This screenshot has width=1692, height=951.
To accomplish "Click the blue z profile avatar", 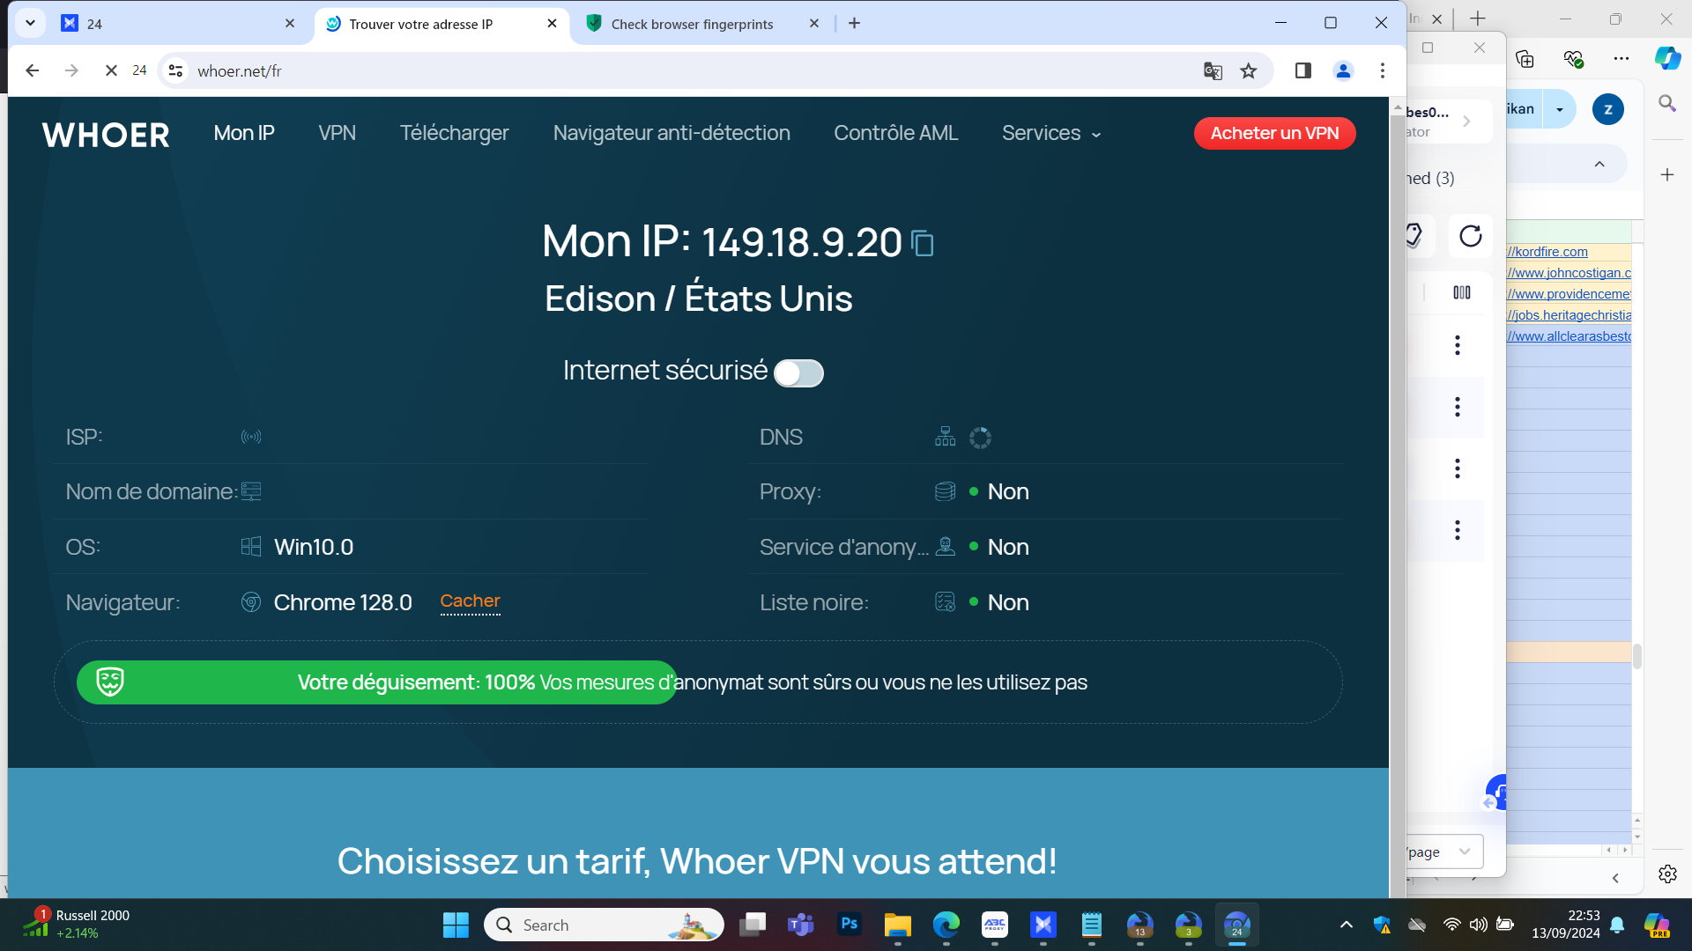I will (x=1608, y=109).
